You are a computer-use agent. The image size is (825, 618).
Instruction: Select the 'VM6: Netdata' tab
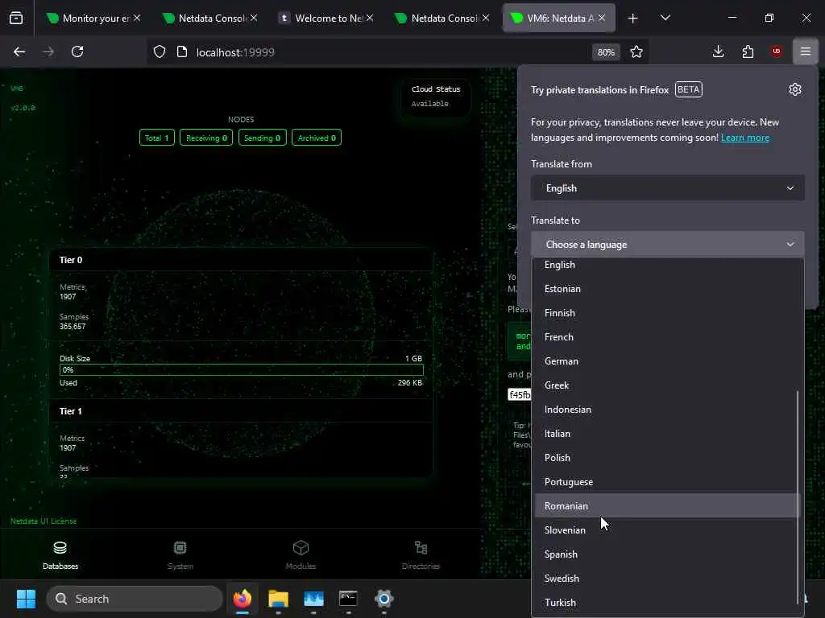point(559,18)
